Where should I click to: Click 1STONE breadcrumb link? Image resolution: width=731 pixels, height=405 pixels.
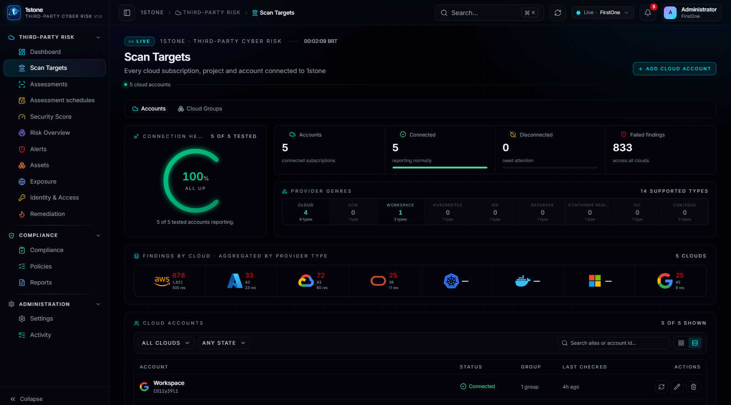152,13
